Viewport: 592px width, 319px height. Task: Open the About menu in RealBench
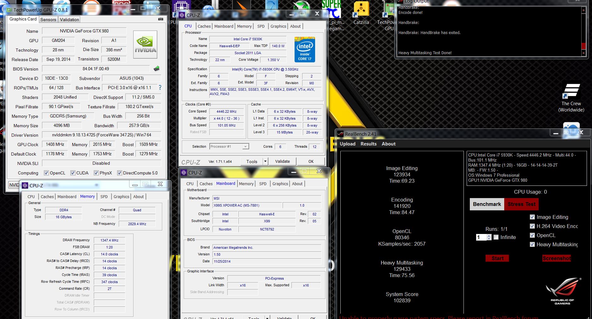pyautogui.click(x=388, y=144)
